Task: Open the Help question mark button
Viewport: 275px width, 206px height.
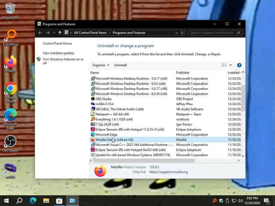Action: click(239, 65)
